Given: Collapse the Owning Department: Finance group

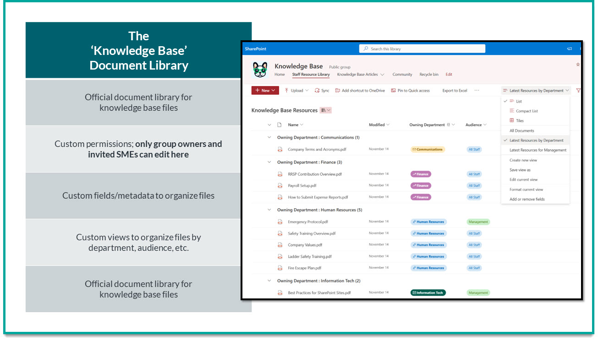Looking at the screenshot, I should coord(269,162).
